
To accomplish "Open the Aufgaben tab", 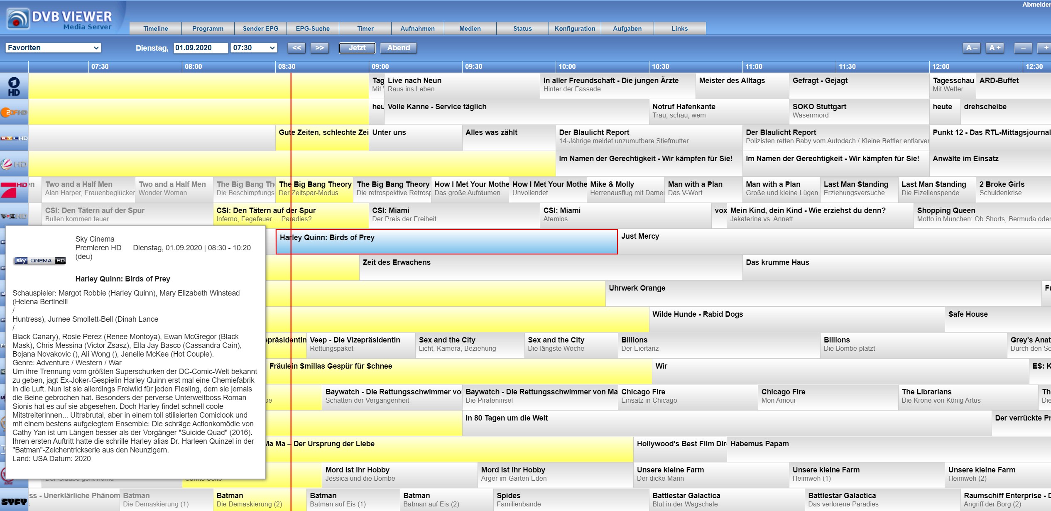I will (x=627, y=28).
